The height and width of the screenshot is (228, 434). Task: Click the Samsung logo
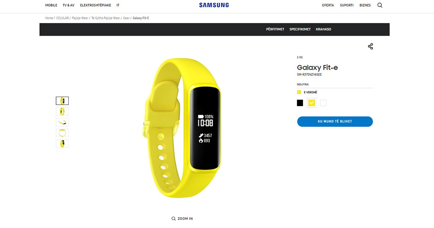[x=214, y=5]
